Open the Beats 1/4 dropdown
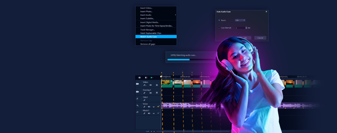The image size is (337, 133). [x=240, y=20]
